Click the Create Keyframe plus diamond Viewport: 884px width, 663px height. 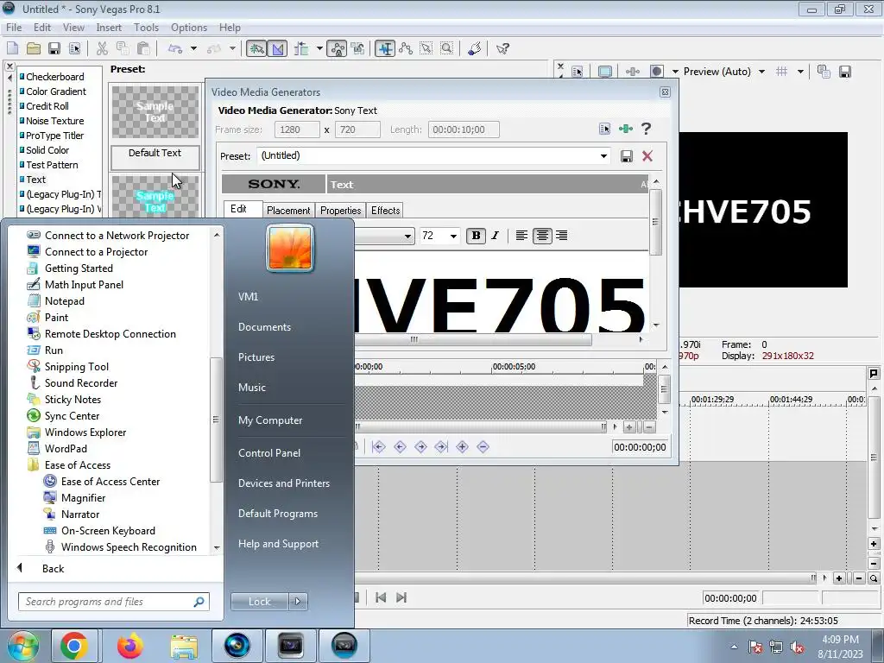pos(463,447)
